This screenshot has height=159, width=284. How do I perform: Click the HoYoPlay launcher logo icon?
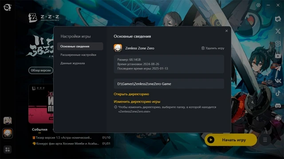click(8, 7)
